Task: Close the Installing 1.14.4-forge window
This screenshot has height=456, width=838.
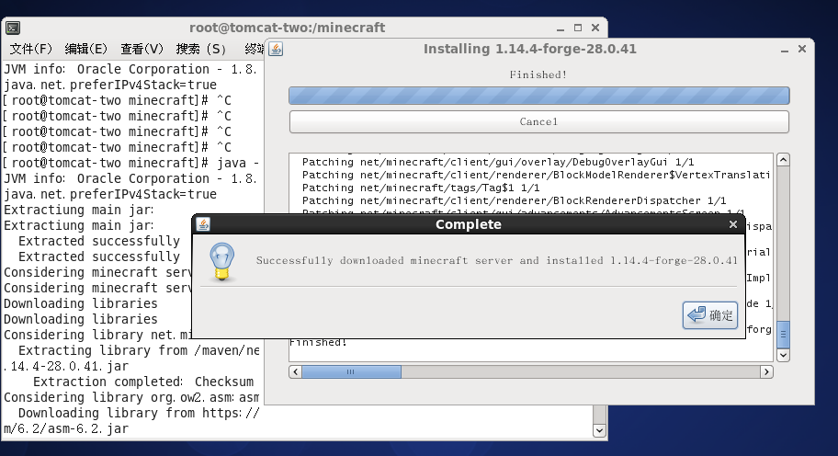Action: tap(802, 49)
